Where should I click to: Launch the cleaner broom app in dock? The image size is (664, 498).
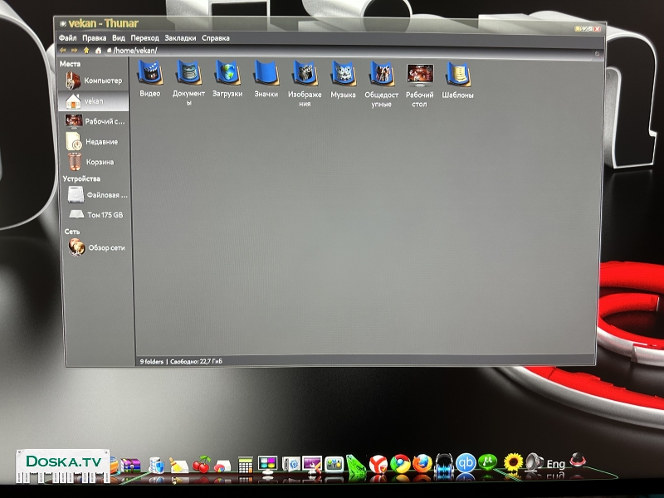(178, 466)
